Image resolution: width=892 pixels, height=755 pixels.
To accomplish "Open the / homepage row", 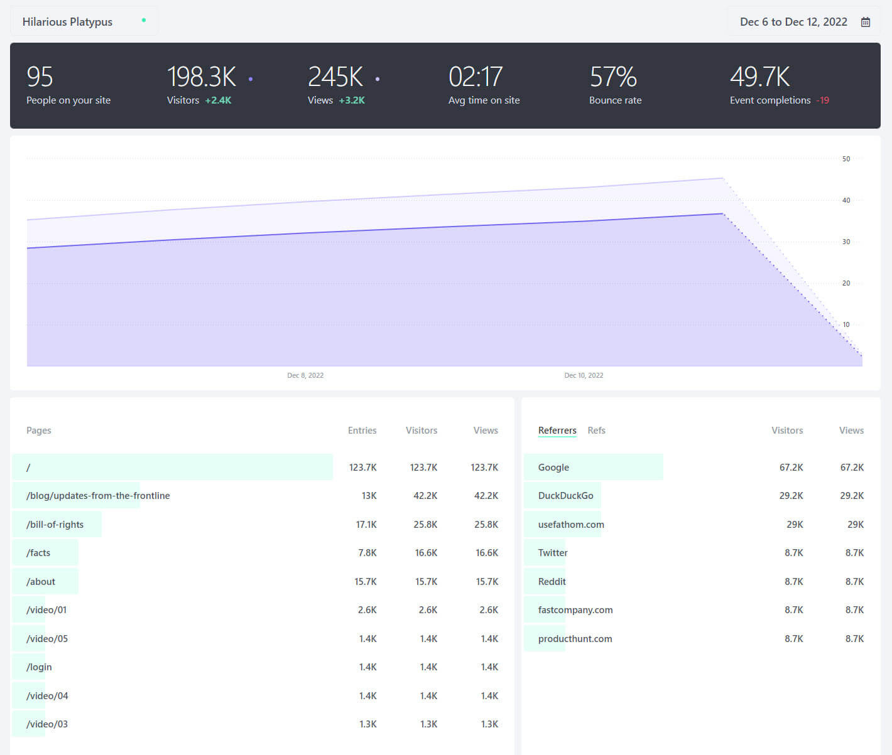I will click(x=263, y=467).
